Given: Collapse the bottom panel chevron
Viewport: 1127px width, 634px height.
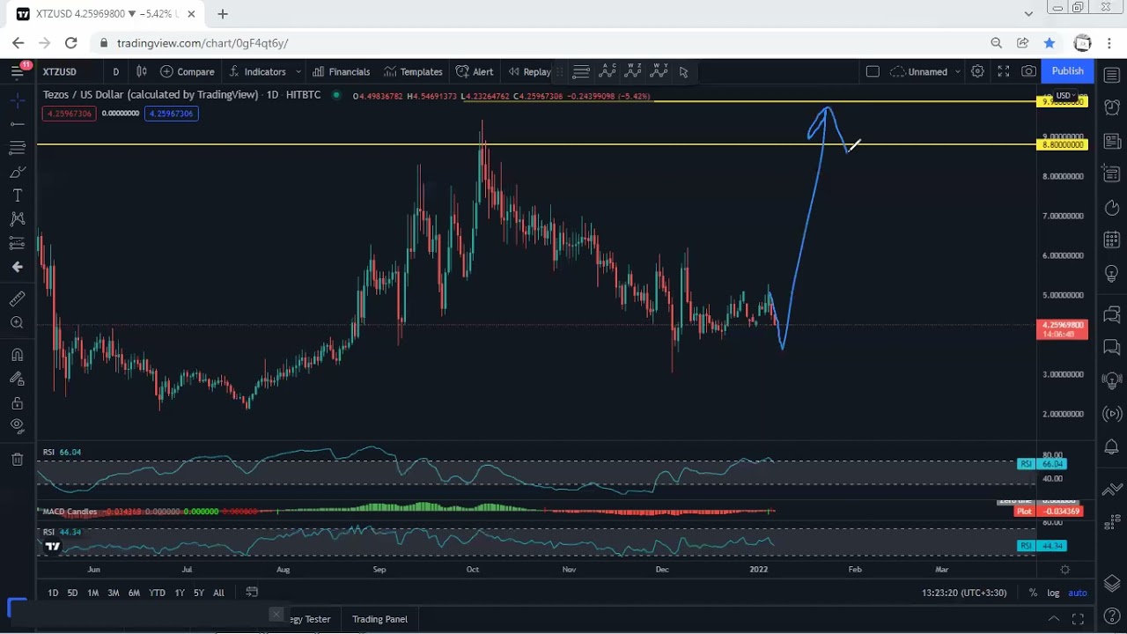Looking at the screenshot, I should 1053,619.
